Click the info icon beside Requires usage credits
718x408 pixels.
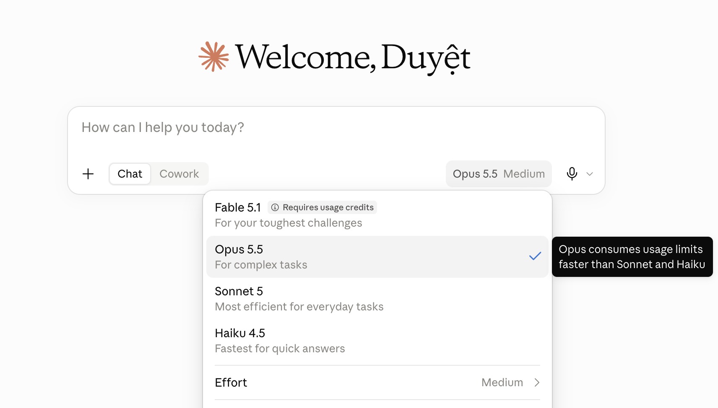point(275,207)
